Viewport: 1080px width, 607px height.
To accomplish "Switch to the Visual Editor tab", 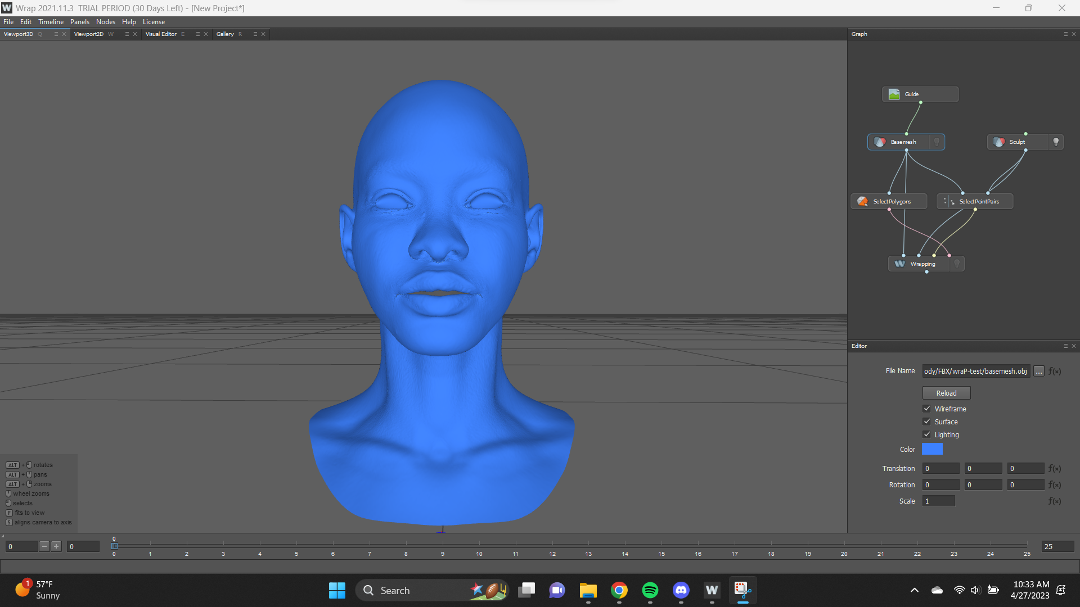I will 161,34.
